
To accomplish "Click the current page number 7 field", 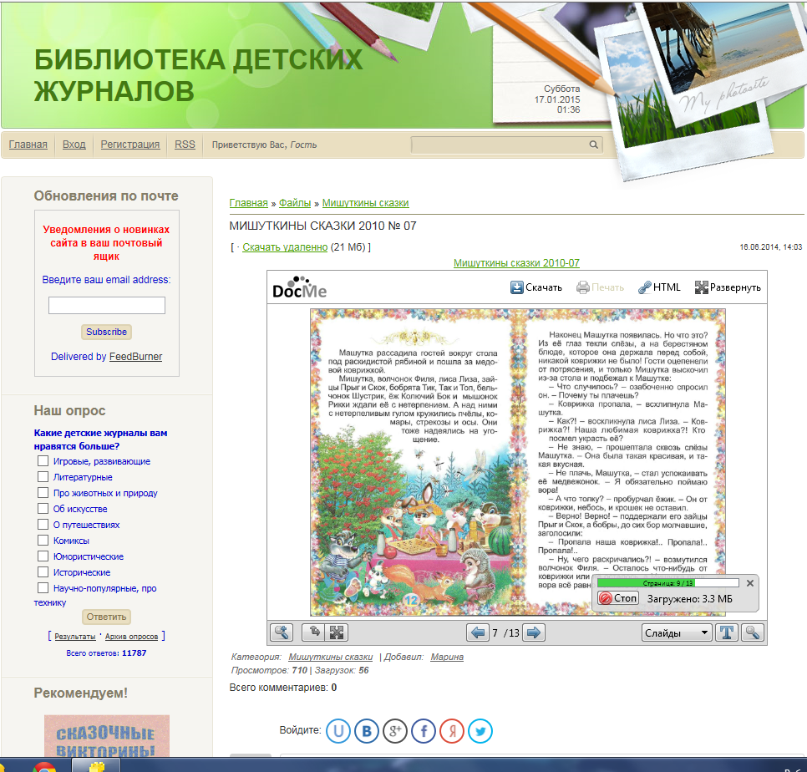I will (495, 633).
